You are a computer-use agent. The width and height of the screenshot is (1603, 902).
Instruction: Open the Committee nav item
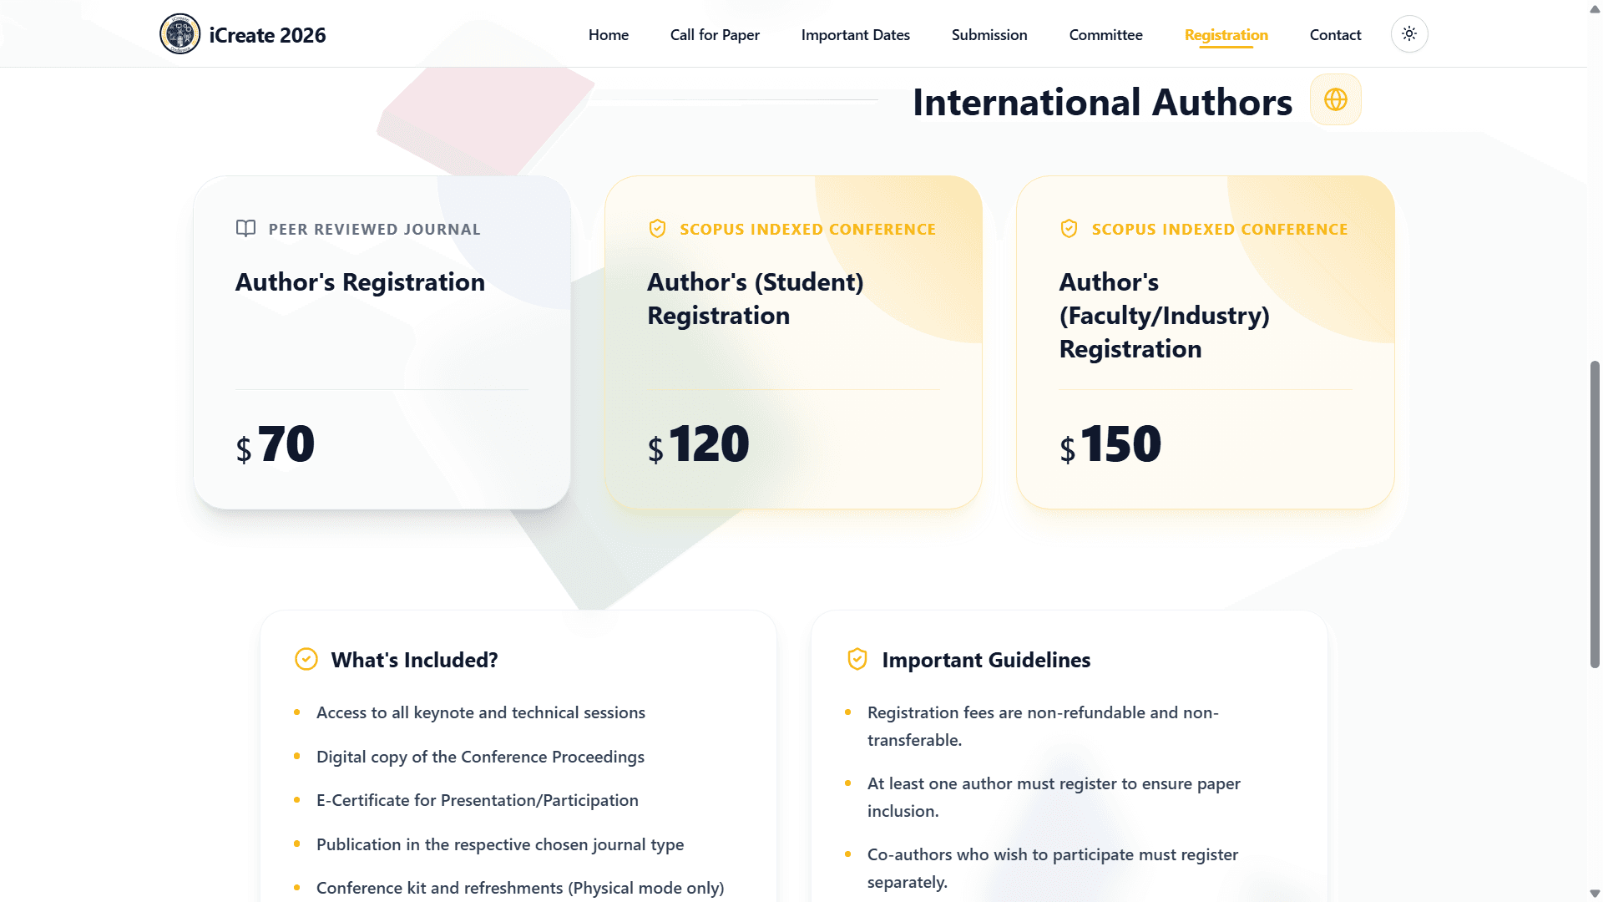tap(1105, 35)
